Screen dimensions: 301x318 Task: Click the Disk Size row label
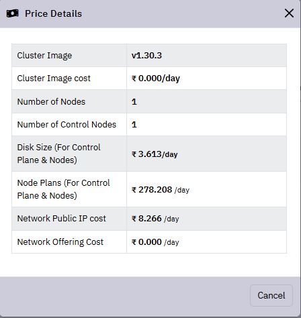[x=58, y=154]
